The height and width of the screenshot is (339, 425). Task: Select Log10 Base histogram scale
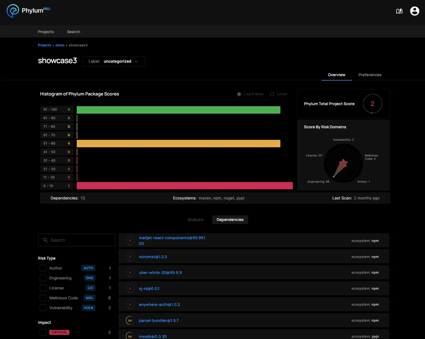click(x=239, y=94)
